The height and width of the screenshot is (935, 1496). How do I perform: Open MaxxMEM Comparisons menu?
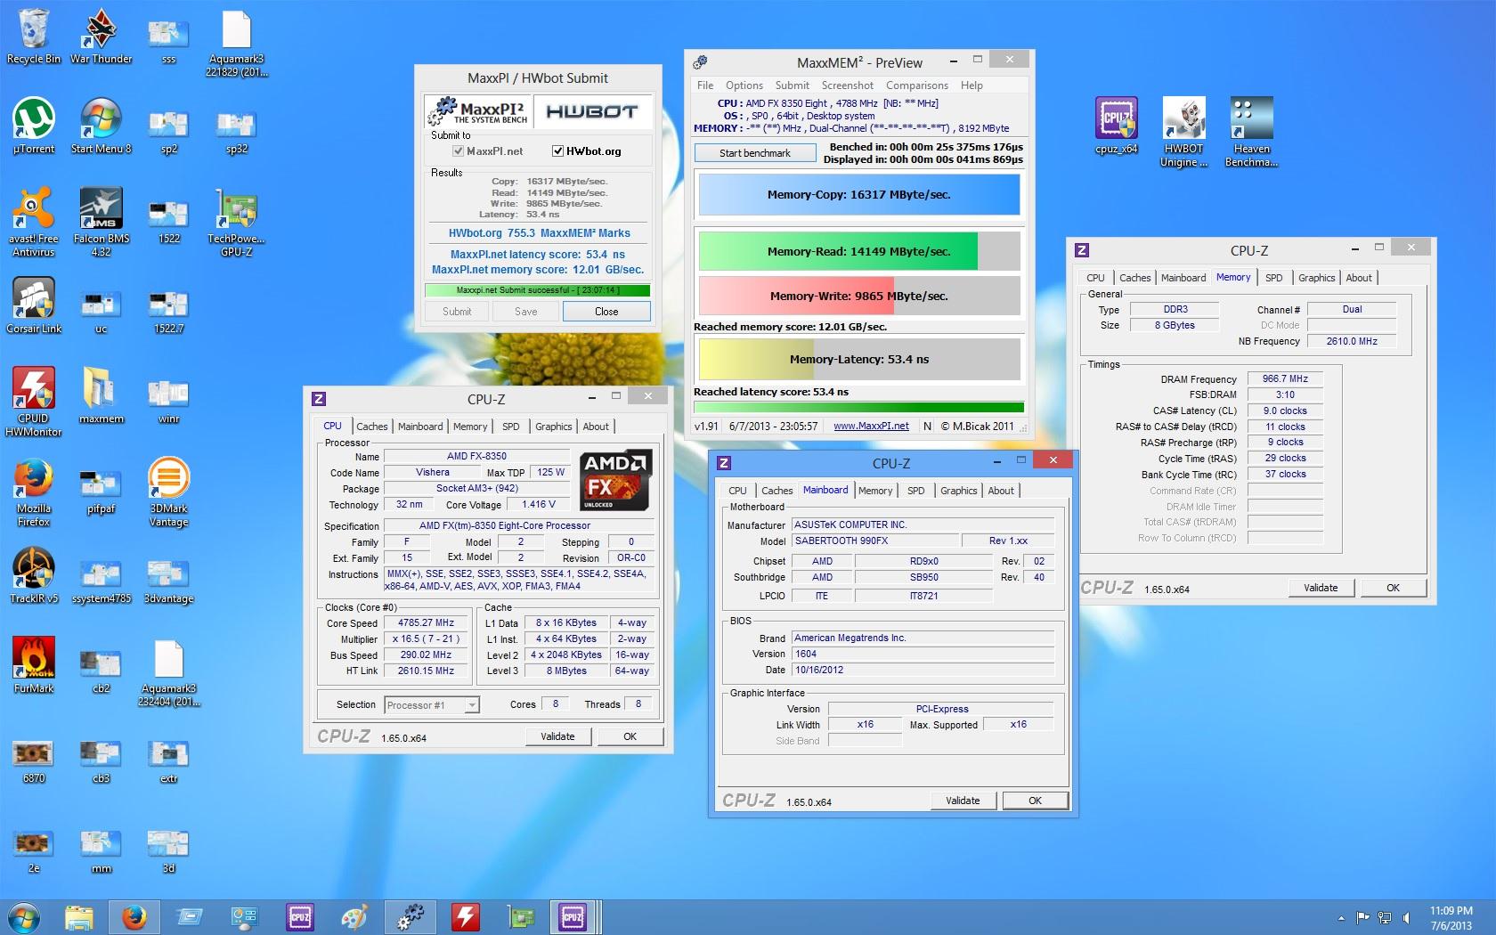pyautogui.click(x=917, y=85)
